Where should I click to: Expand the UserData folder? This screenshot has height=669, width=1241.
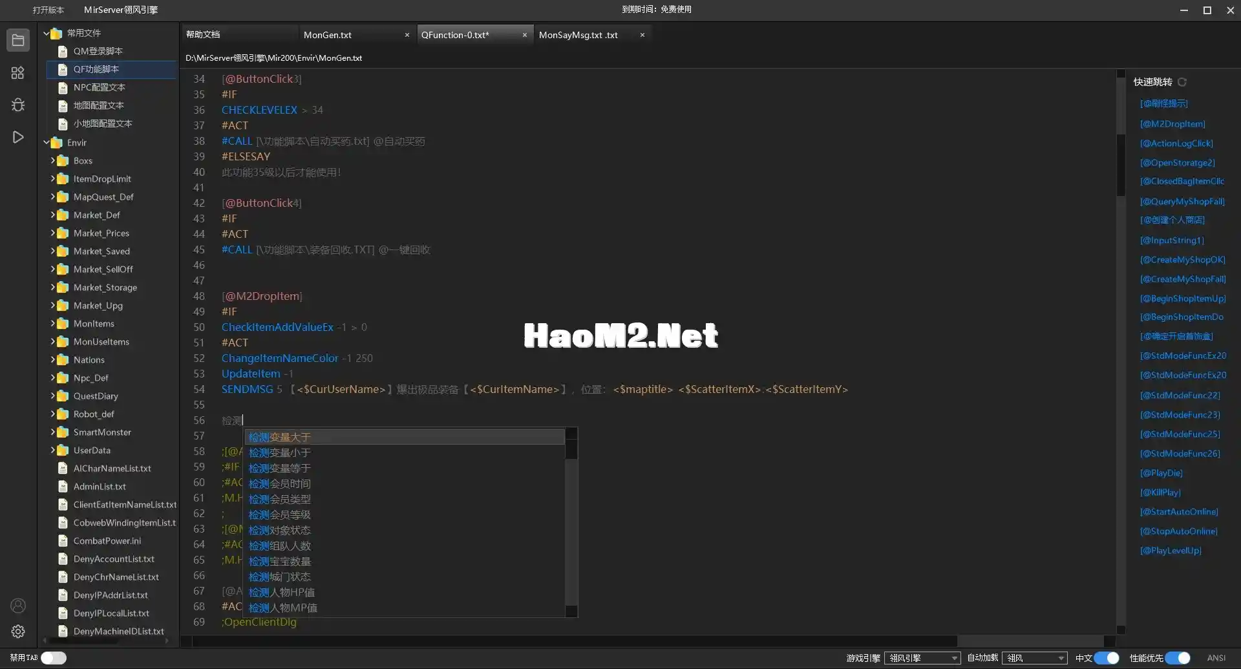(x=53, y=450)
